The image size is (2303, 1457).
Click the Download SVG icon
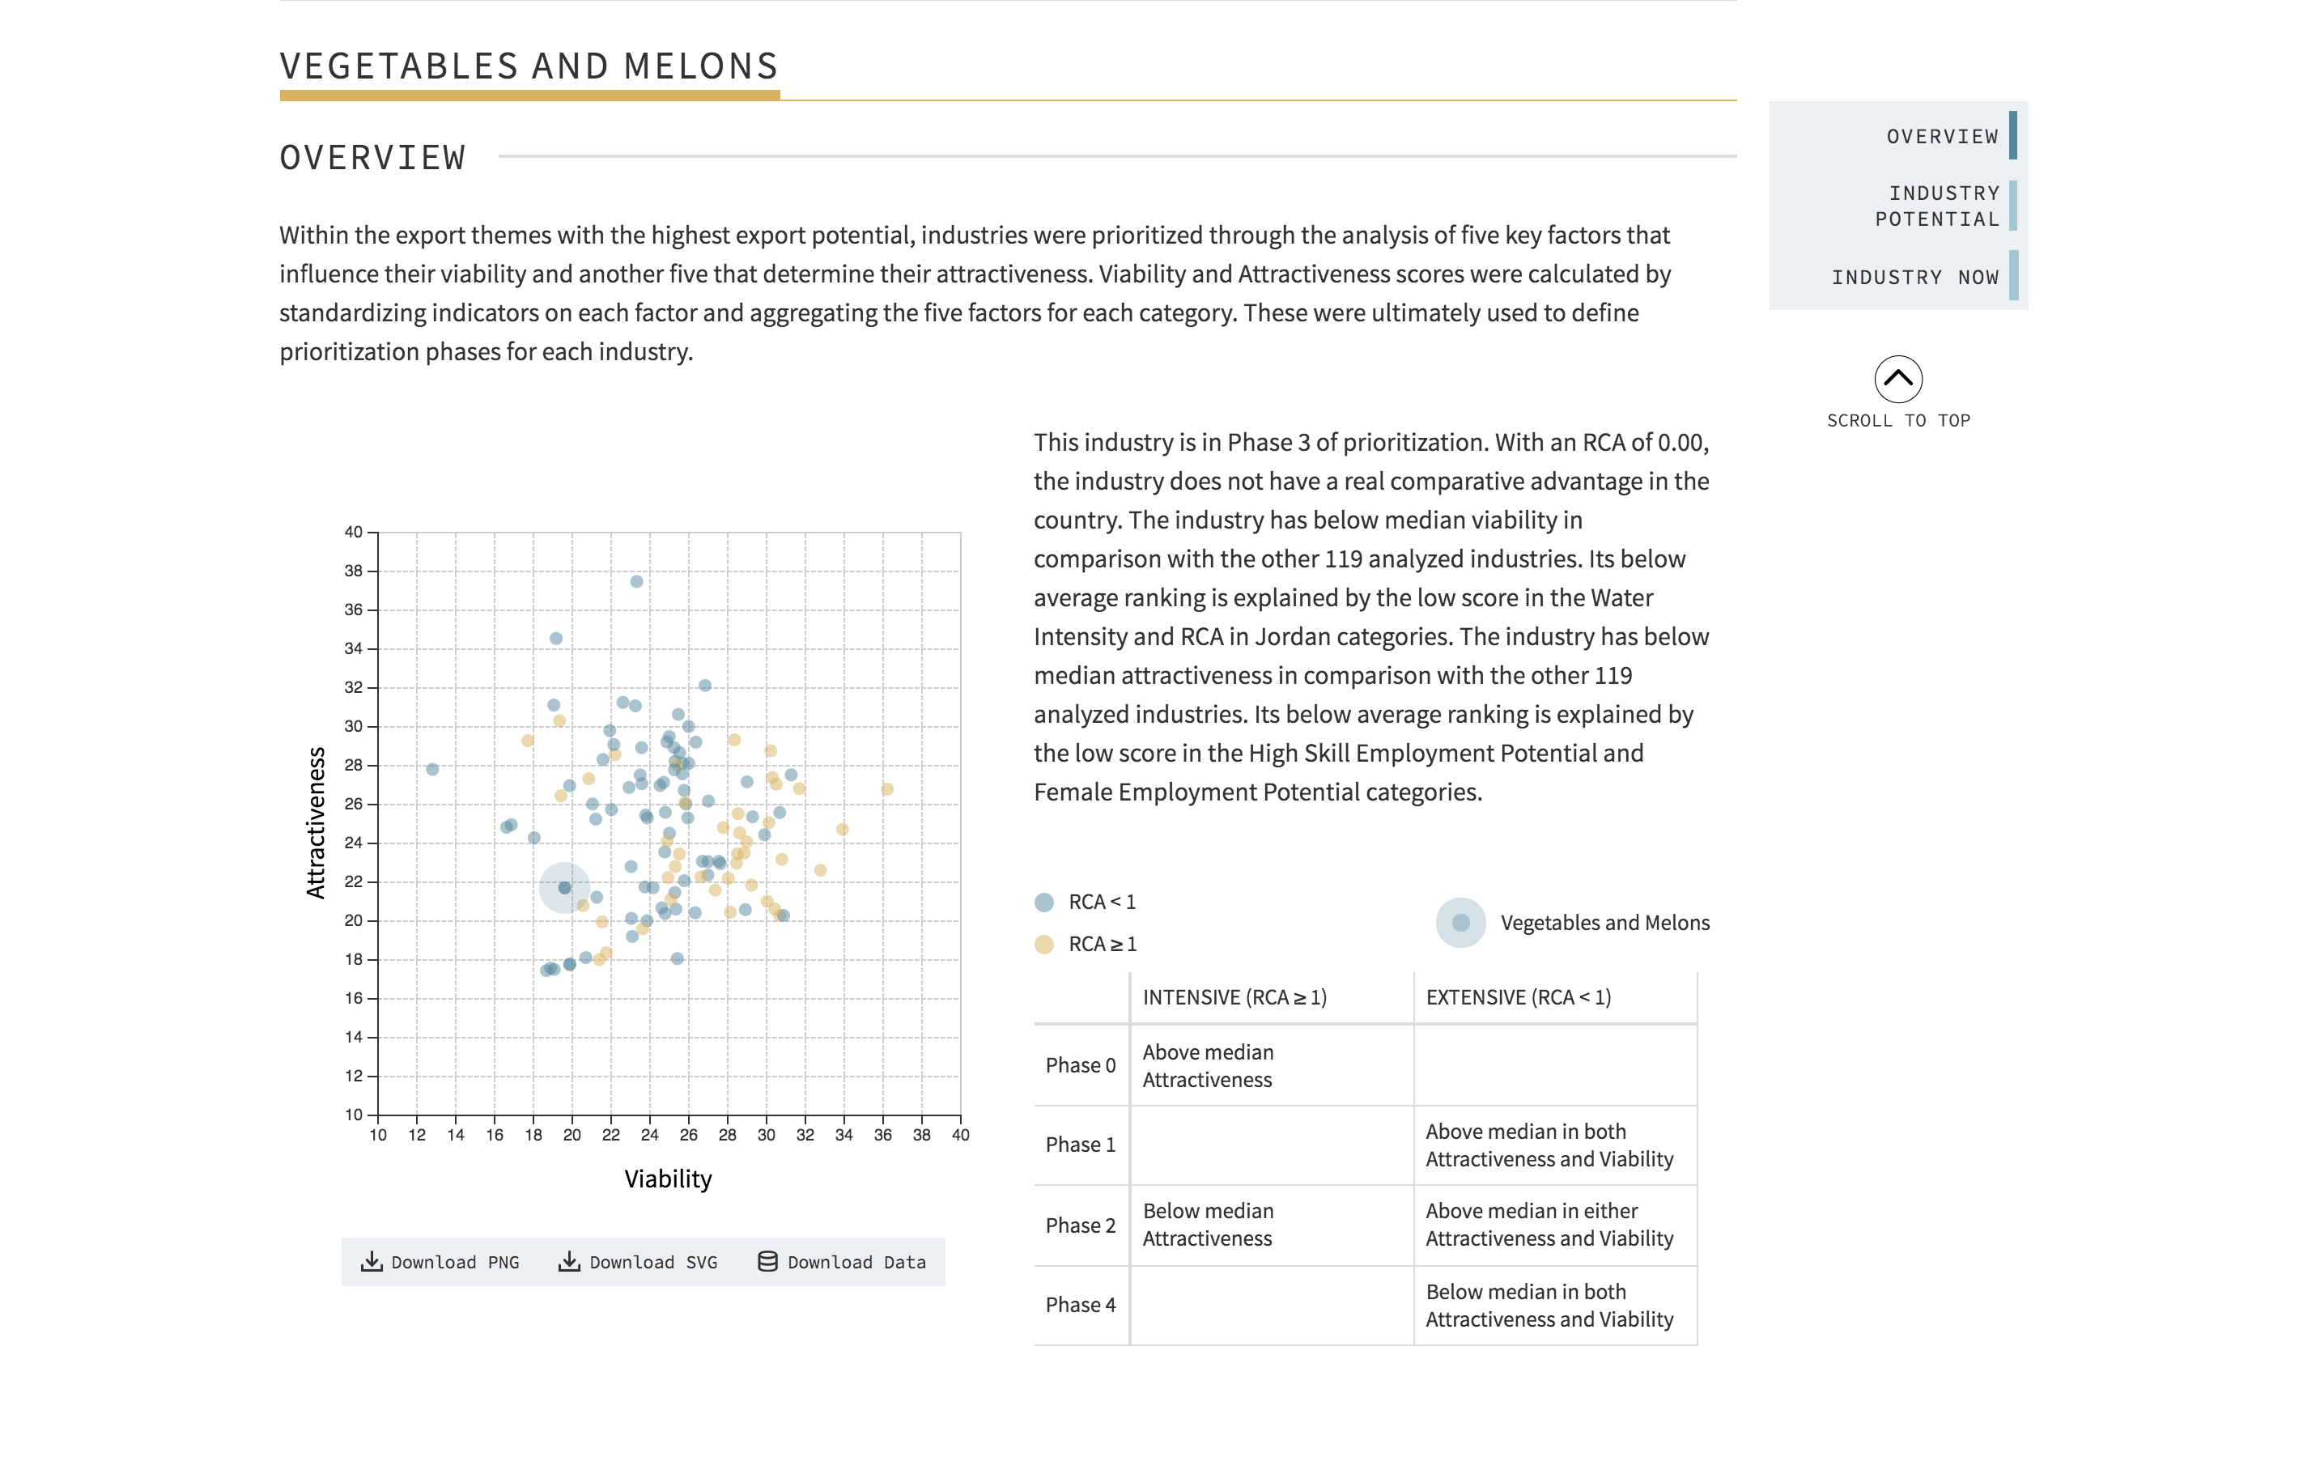[x=571, y=1262]
